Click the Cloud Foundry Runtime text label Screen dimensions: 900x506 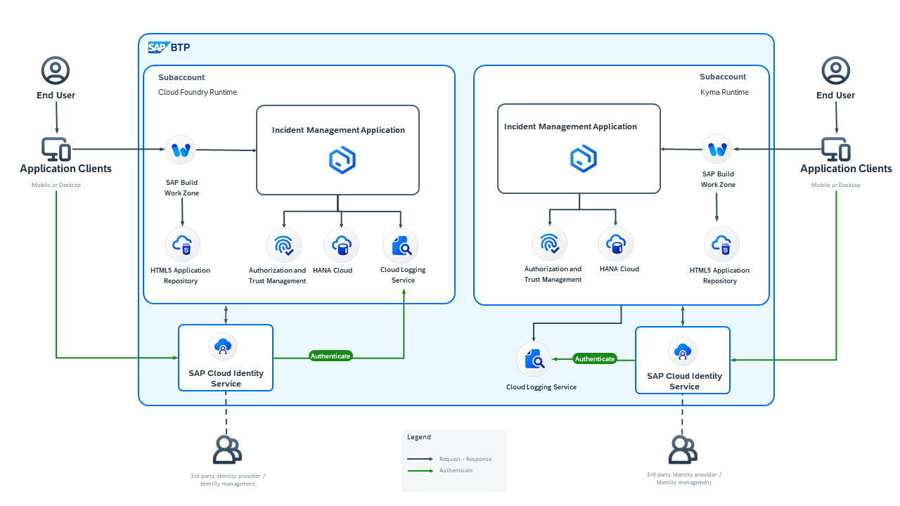click(198, 92)
